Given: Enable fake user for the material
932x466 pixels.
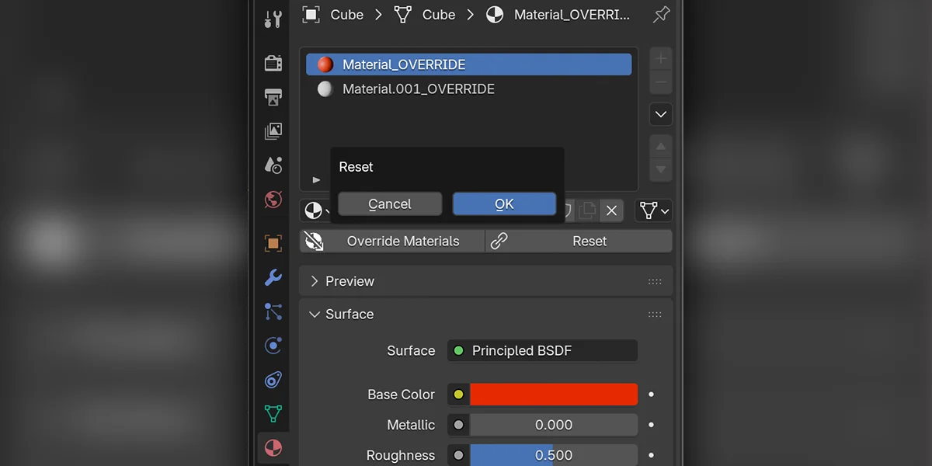Looking at the screenshot, I should (x=569, y=210).
